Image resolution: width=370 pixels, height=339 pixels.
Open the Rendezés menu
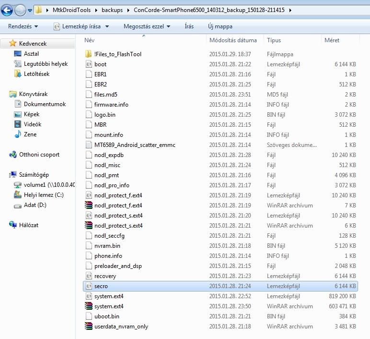click(23, 26)
